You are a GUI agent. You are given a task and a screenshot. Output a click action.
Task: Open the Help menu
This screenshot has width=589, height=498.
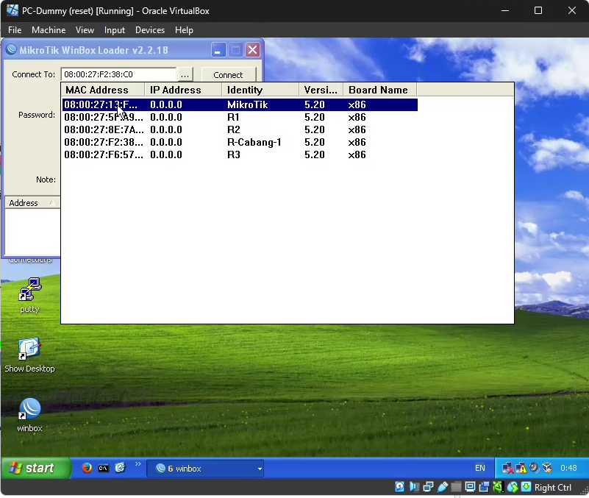point(184,30)
